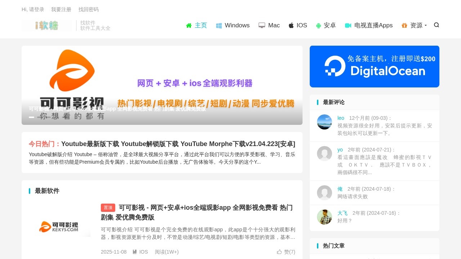Click commenter name 俺
461x259 pixels.
(x=340, y=189)
